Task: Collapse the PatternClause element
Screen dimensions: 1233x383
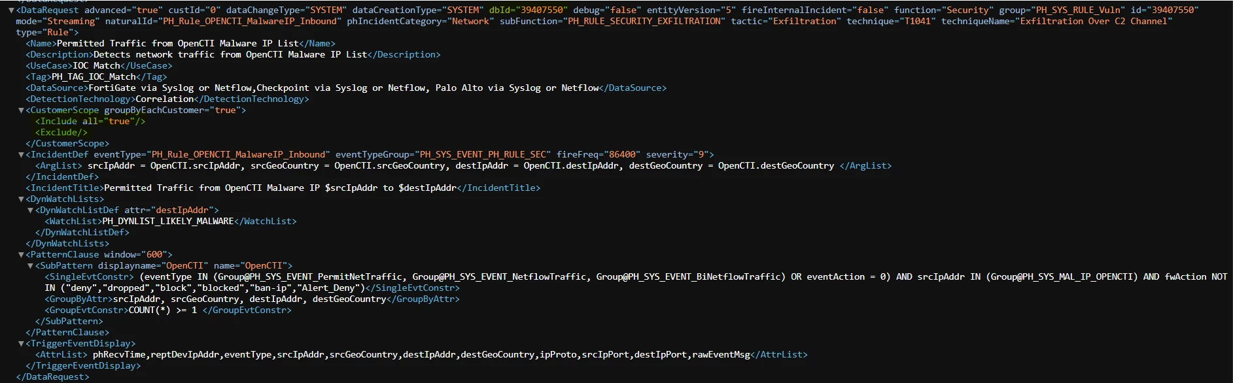Action: coord(21,255)
